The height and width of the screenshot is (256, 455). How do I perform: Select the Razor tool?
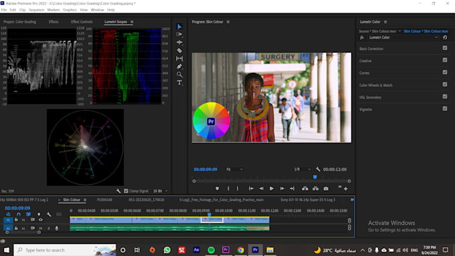coord(179,50)
